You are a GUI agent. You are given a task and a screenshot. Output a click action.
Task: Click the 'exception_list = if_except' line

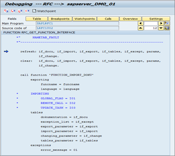[x=67, y=122]
